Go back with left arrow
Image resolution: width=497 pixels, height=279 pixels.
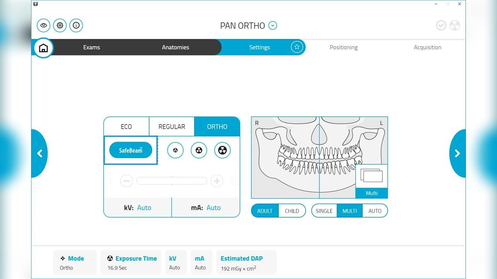click(x=40, y=154)
